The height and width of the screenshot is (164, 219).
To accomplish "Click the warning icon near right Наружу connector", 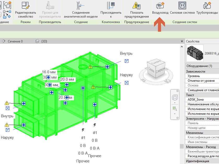I will coord(93,87).
